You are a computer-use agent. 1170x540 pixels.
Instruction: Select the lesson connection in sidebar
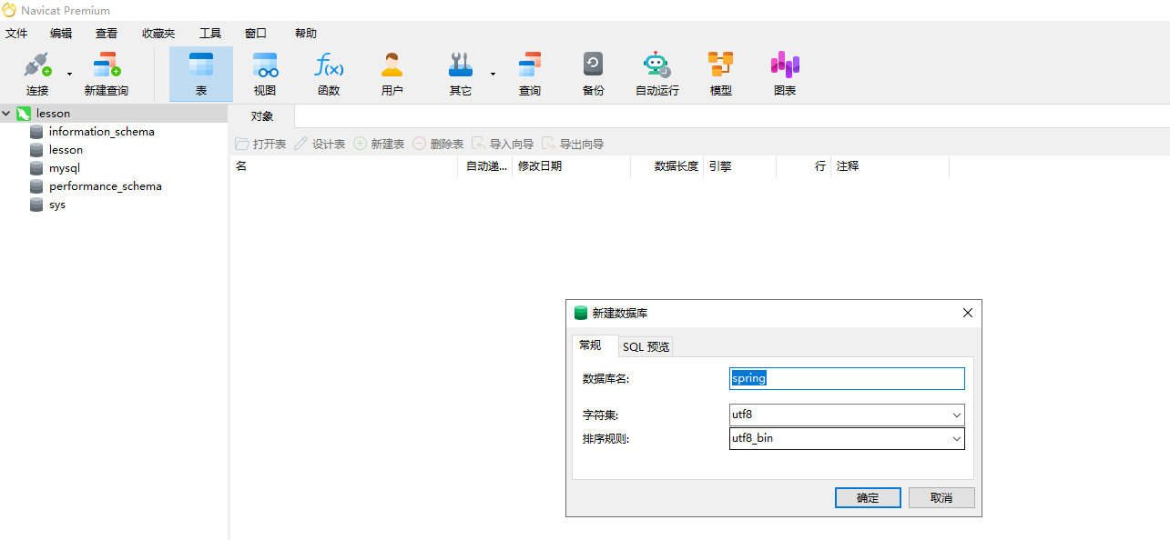pyautogui.click(x=53, y=114)
